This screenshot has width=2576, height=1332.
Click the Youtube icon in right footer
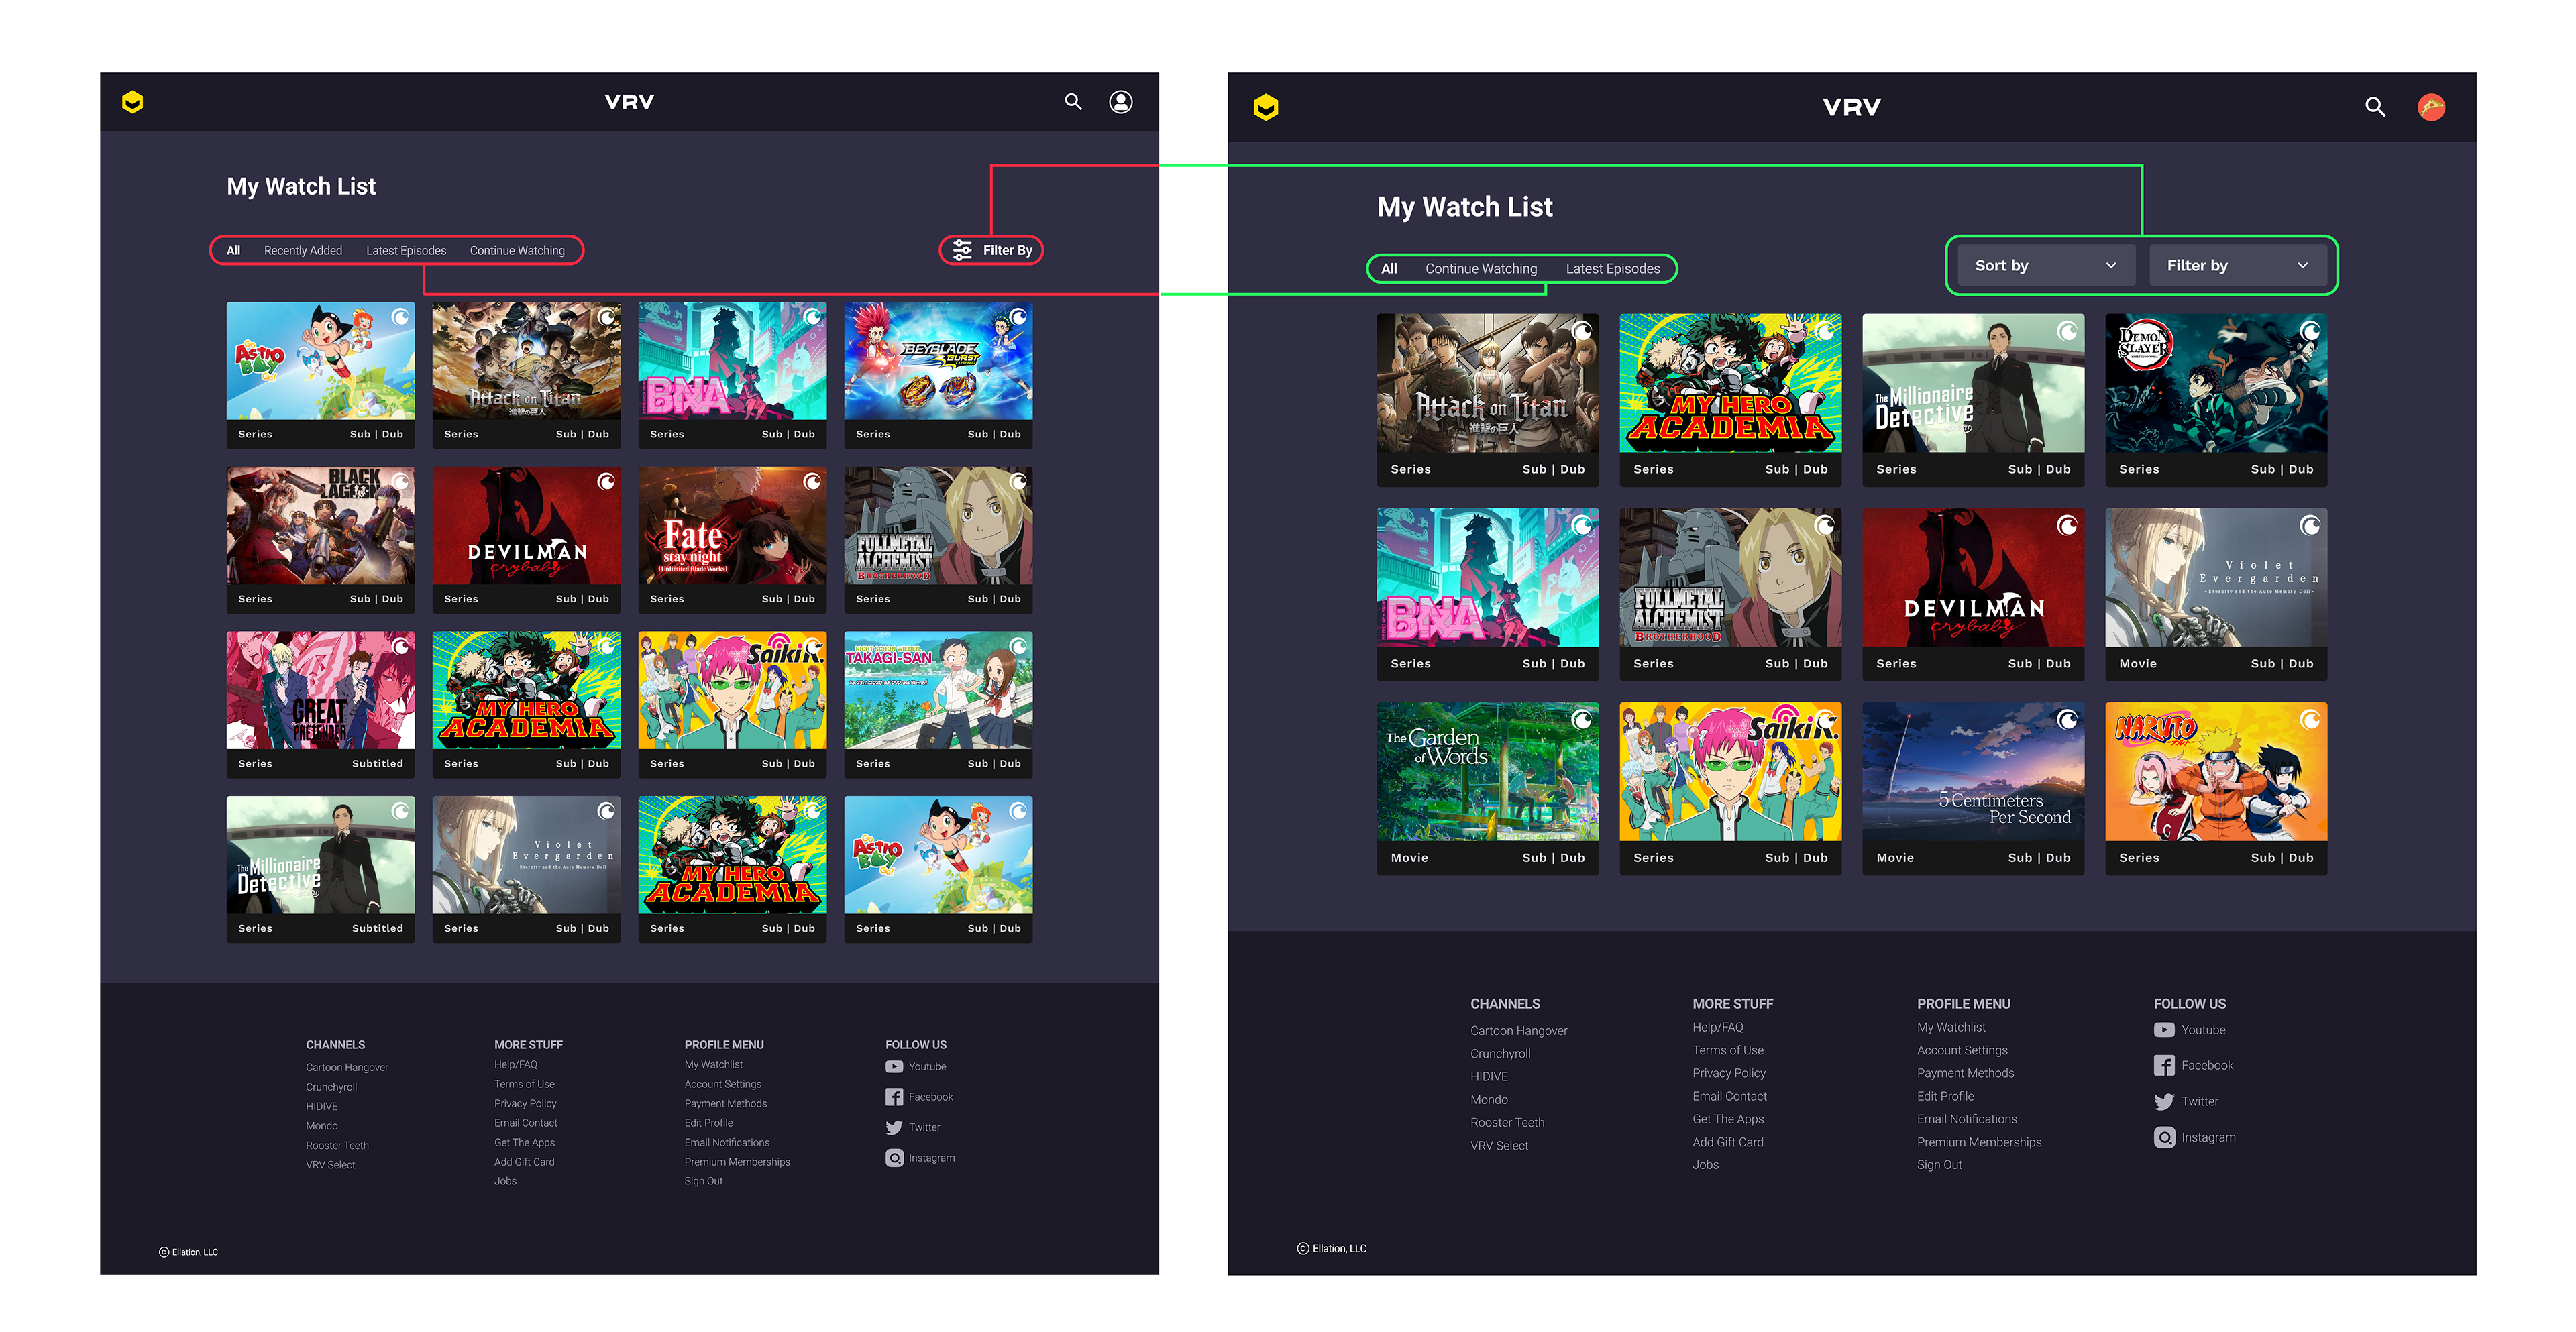2164,1030
